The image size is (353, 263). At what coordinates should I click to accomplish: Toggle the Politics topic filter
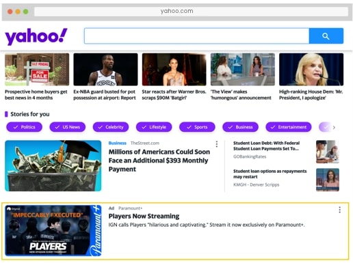click(24, 127)
